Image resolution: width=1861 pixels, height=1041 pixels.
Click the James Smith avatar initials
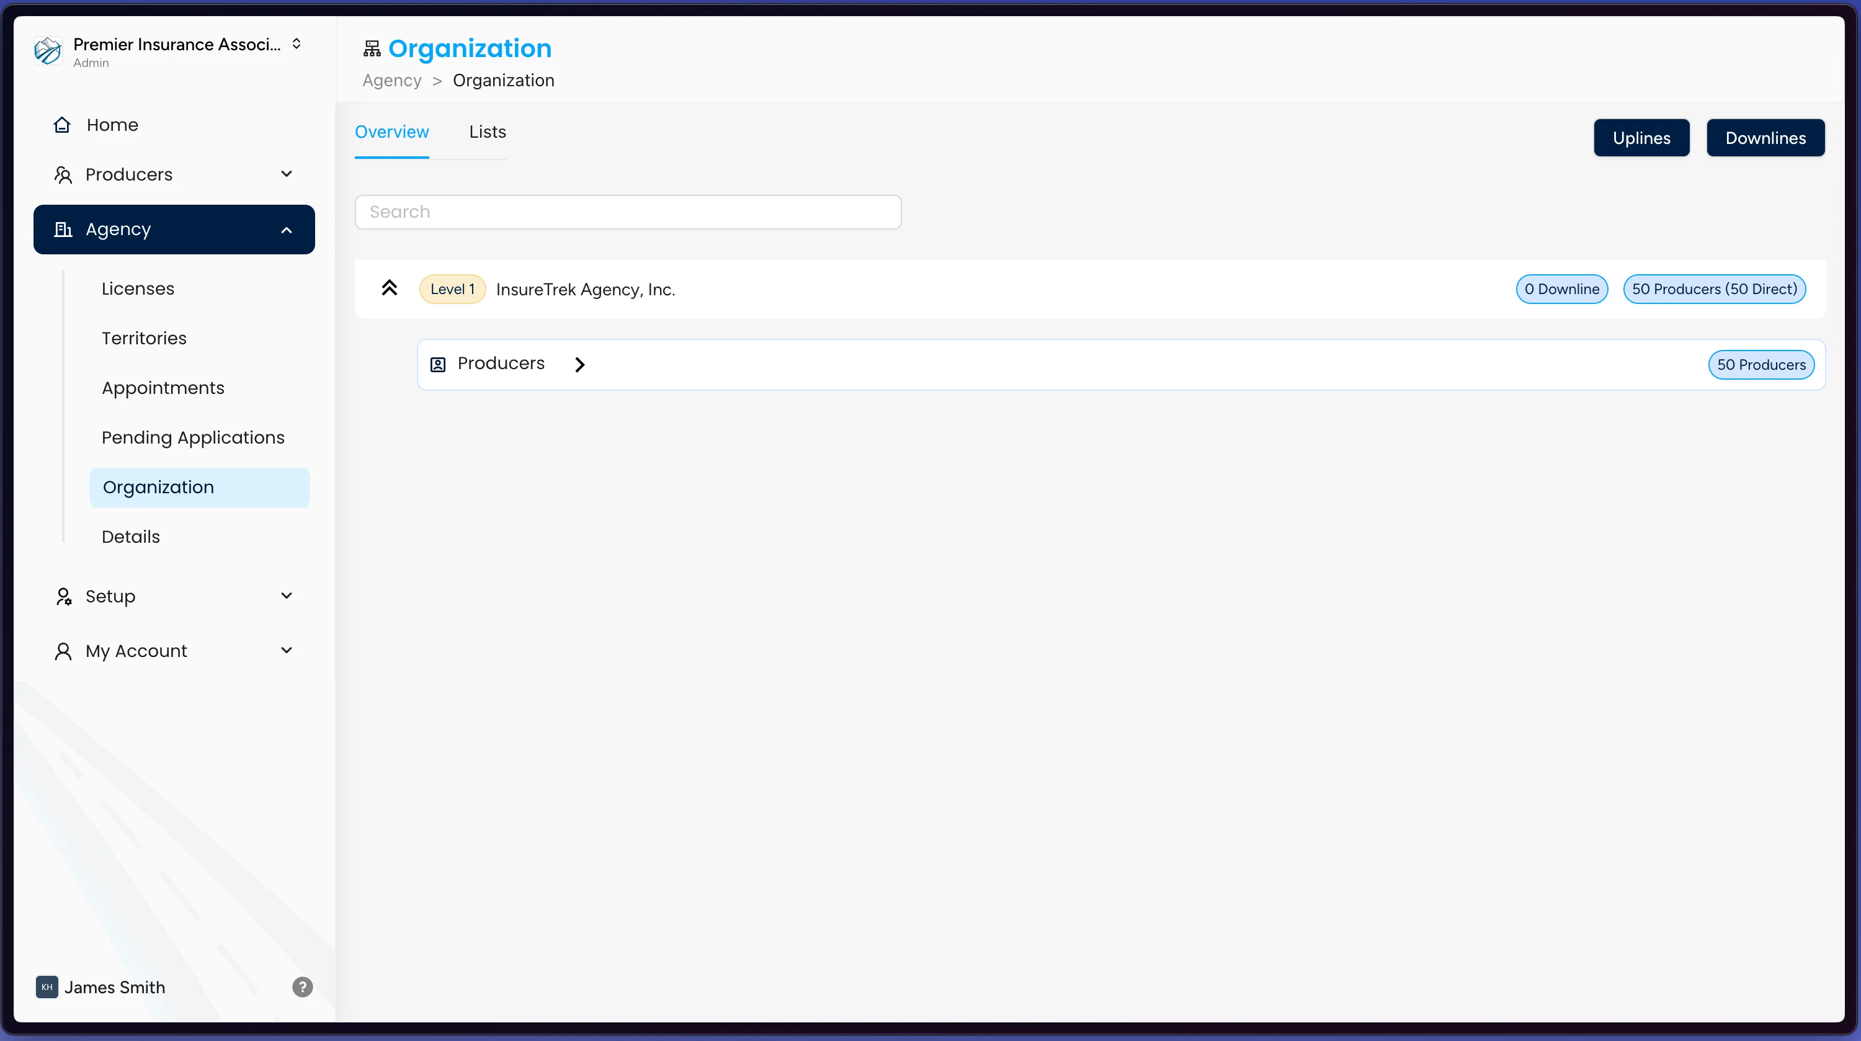tap(47, 987)
